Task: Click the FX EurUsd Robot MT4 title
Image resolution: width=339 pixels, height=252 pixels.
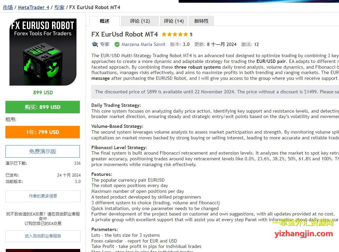Action: click(125, 35)
